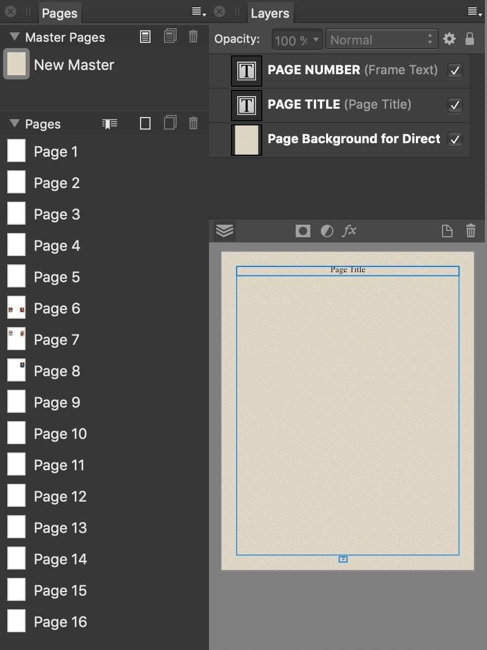Duplicate the current page via the duplicate icon
487x650 pixels.
(169, 123)
